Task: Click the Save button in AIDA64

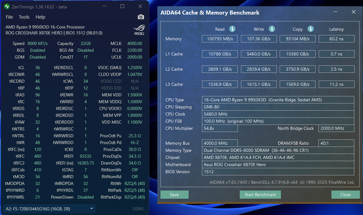Action: 174,195
